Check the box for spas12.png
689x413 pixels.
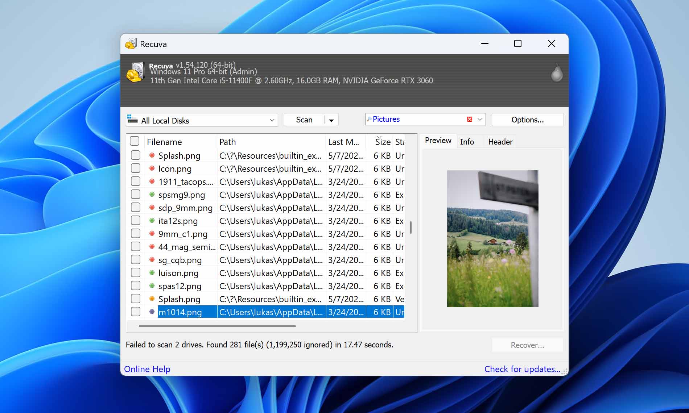point(136,285)
